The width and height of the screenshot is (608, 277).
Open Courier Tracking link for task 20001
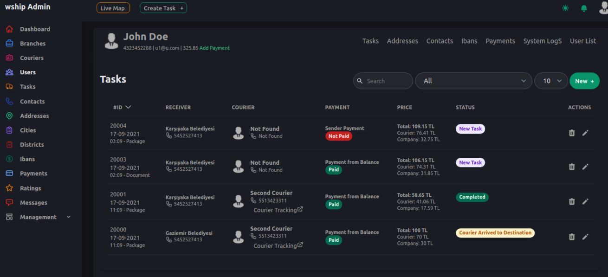[278, 210]
